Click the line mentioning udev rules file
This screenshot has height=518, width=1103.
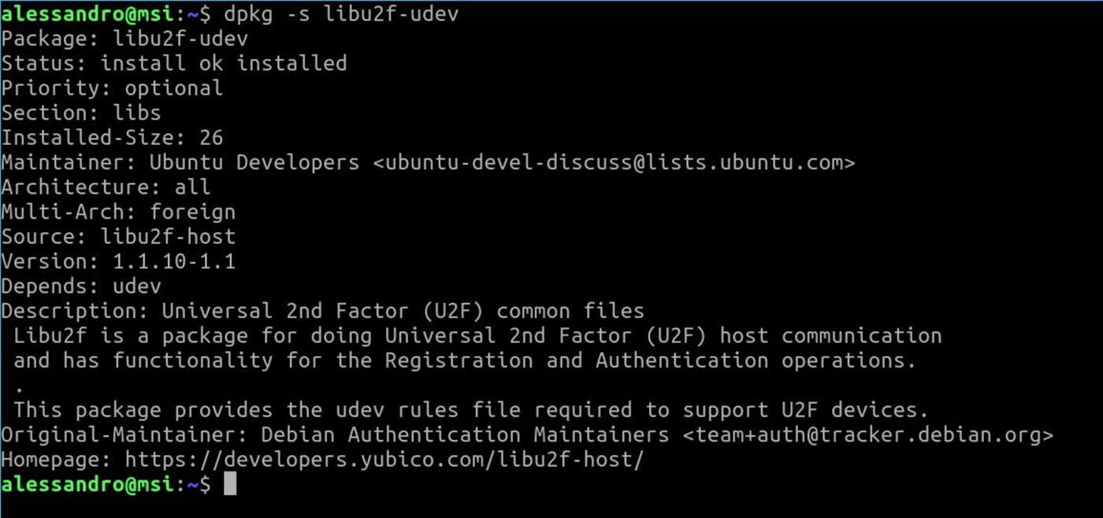470,410
